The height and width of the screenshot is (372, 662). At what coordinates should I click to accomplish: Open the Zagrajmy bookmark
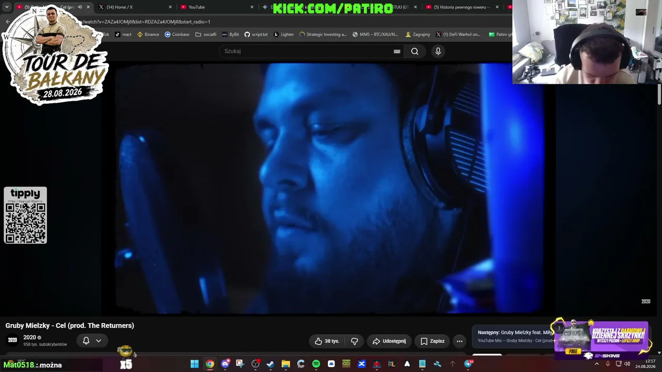[x=418, y=35]
